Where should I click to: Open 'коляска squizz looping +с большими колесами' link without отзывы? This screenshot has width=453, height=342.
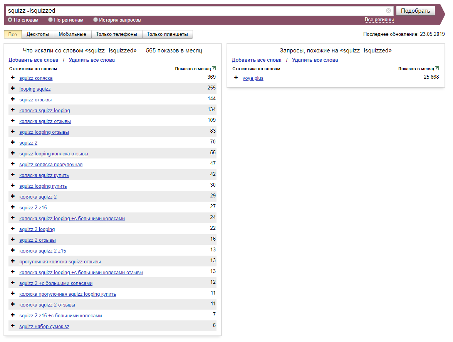point(72,219)
